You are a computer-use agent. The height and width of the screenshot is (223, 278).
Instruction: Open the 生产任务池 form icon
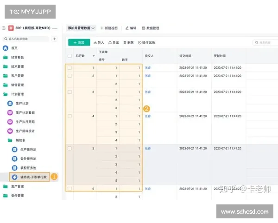(14, 150)
